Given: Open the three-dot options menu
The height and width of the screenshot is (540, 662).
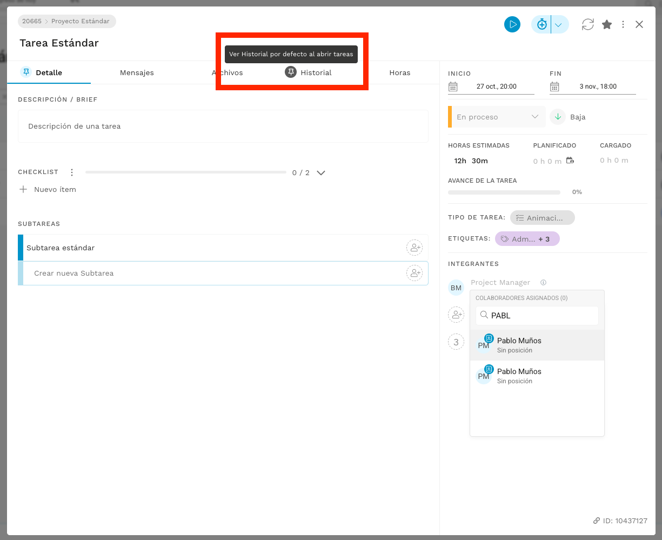Looking at the screenshot, I should [623, 24].
